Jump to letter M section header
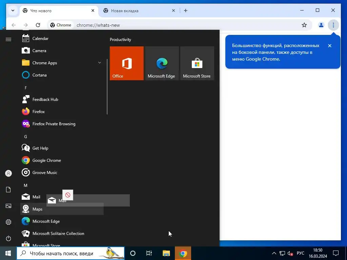The image size is (347, 260). point(26,185)
